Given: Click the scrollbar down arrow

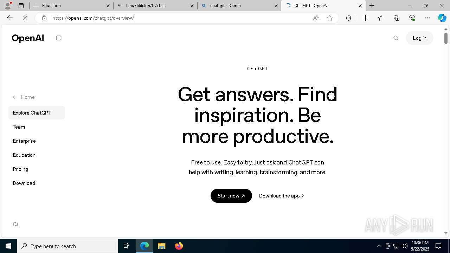Looking at the screenshot, I should coord(446,233).
